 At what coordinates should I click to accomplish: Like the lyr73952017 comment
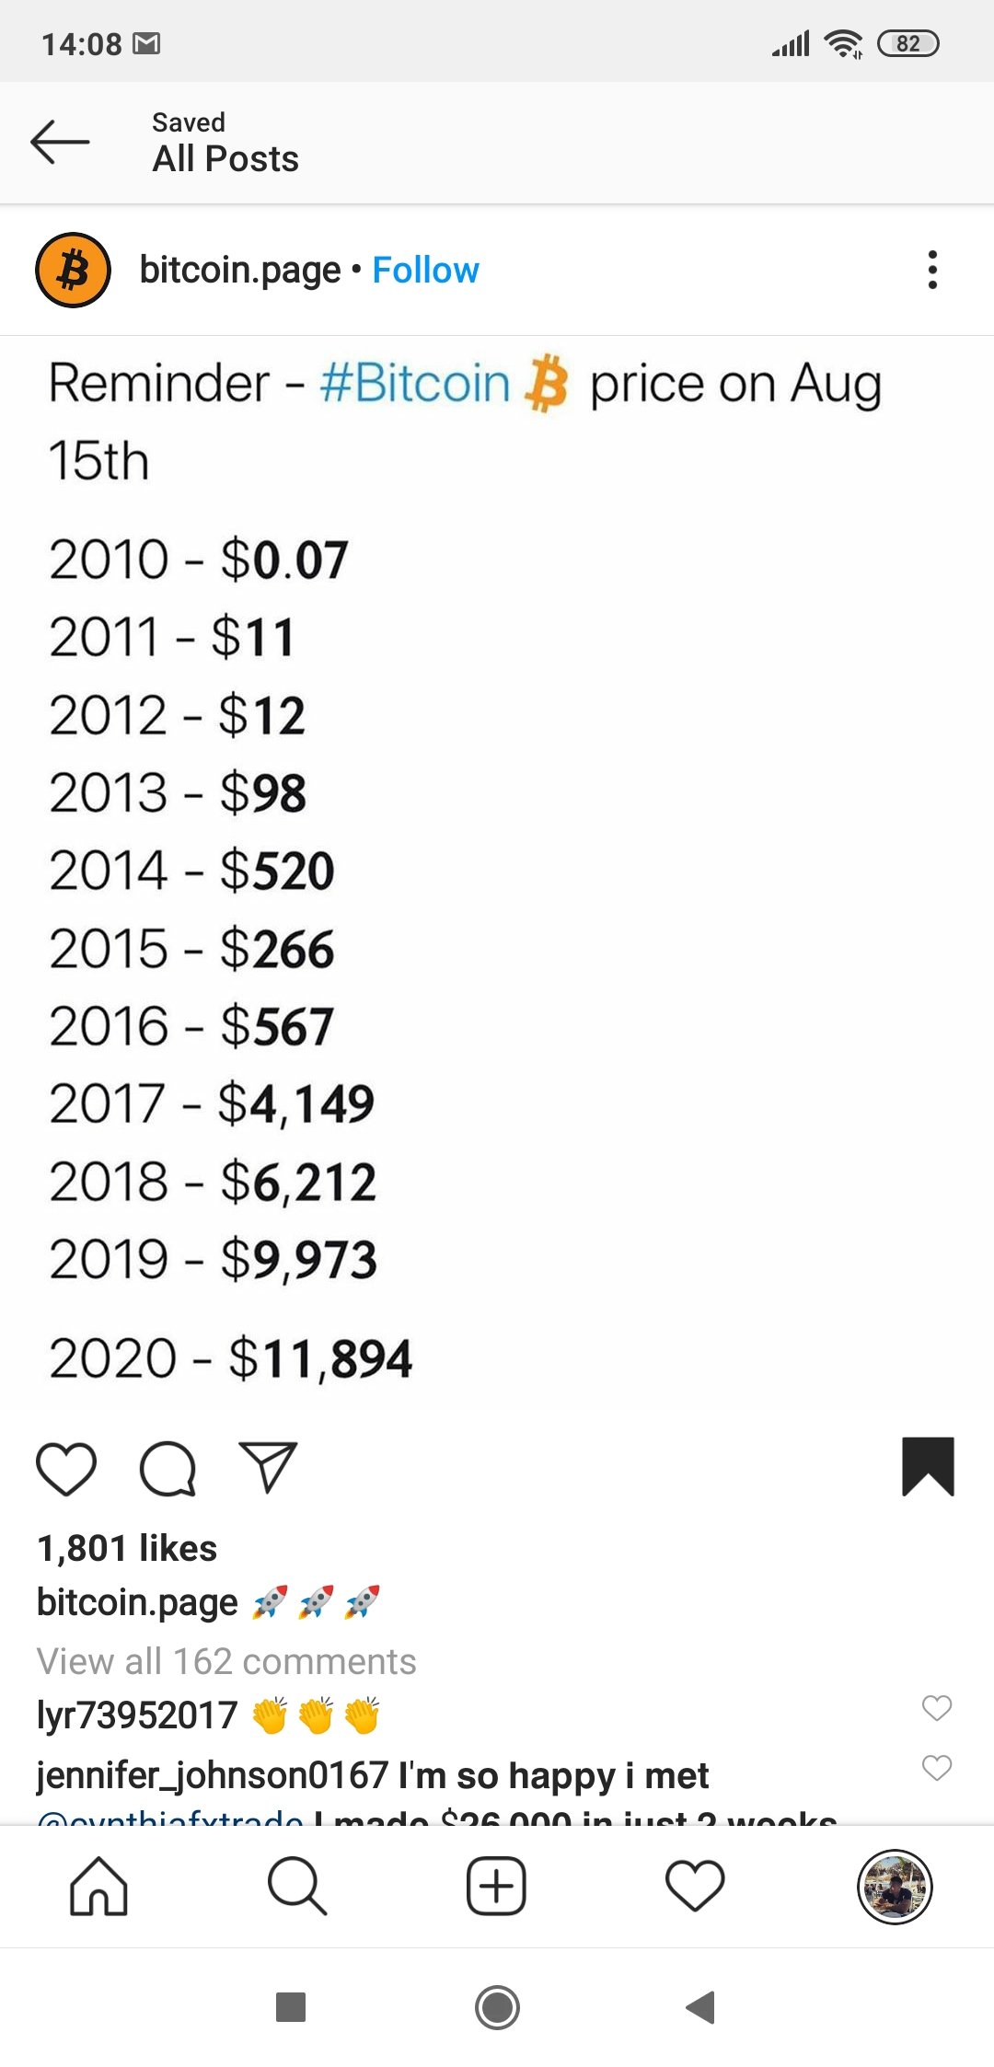coord(937,1708)
